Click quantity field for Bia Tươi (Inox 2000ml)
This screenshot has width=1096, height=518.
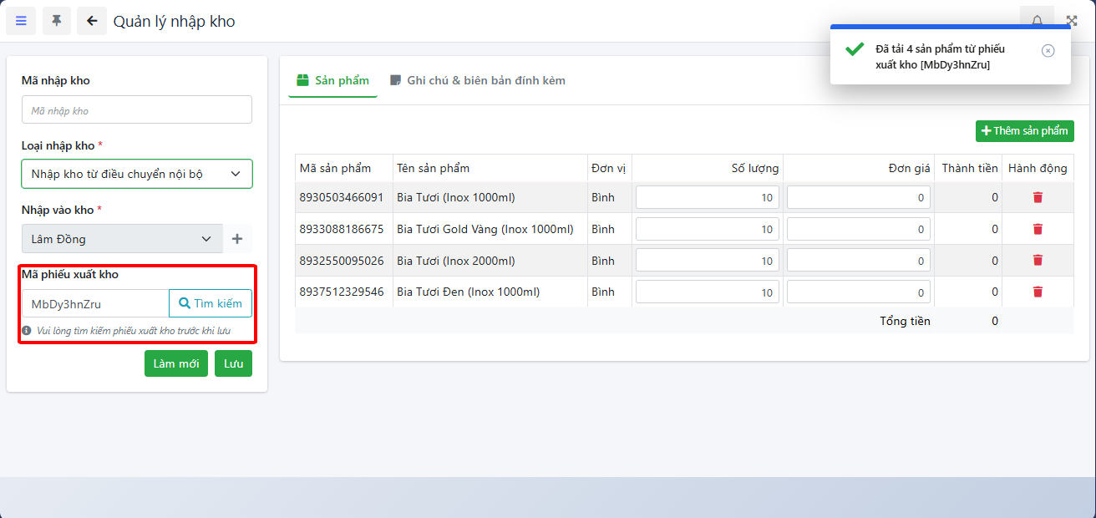point(707,261)
